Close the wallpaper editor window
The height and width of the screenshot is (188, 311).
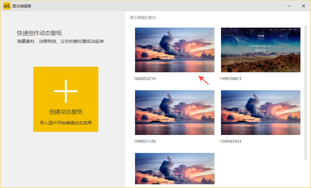(303, 6)
